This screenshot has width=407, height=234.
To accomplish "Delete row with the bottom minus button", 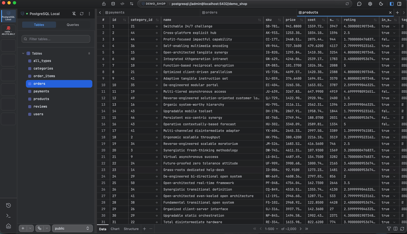I will click(151, 229).
